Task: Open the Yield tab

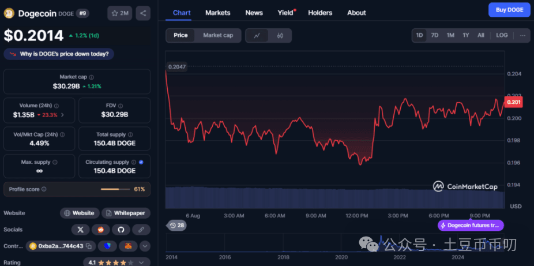Action: tap(286, 13)
